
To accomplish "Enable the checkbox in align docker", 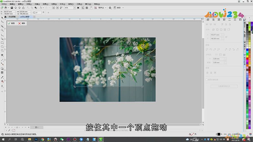I will [207, 80].
